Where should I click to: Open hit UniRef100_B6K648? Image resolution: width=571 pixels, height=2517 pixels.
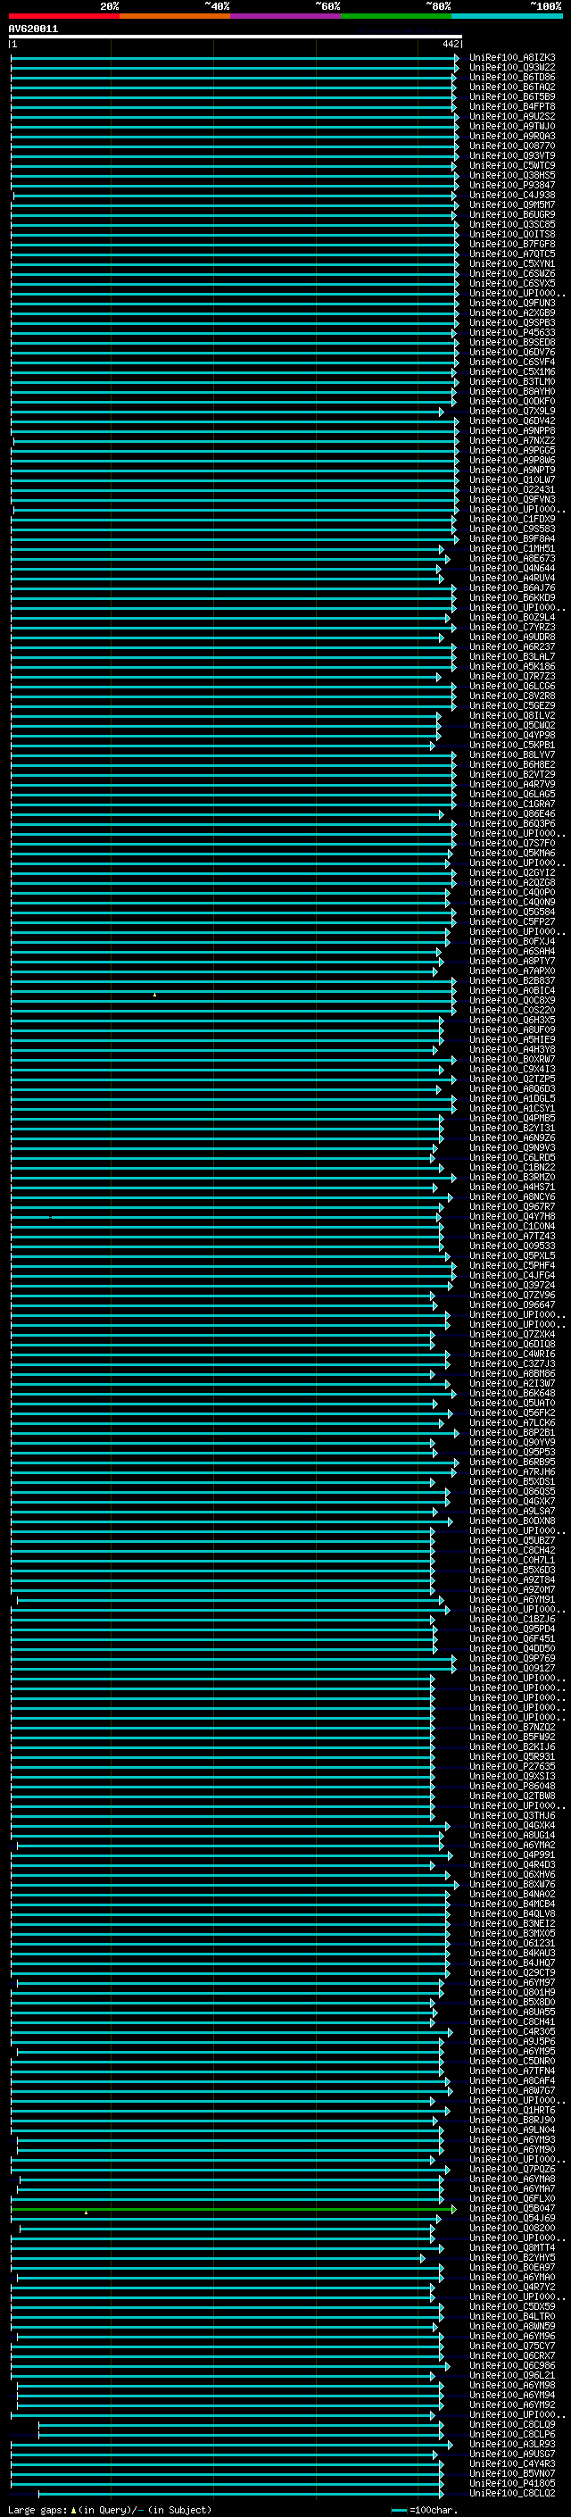512,1394
